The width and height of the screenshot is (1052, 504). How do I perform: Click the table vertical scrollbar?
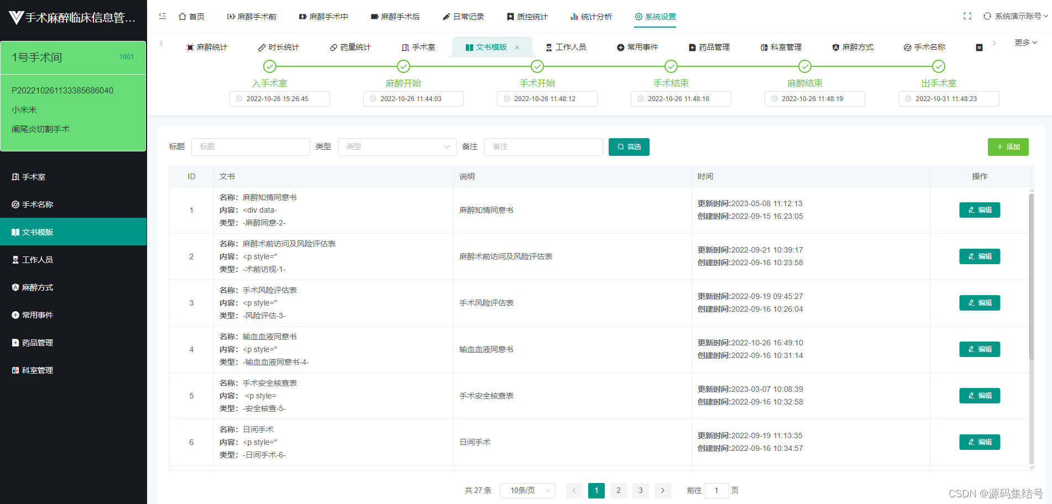1032,276
